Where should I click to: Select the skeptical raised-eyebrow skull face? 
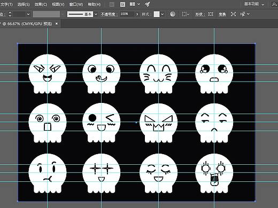click(x=48, y=173)
